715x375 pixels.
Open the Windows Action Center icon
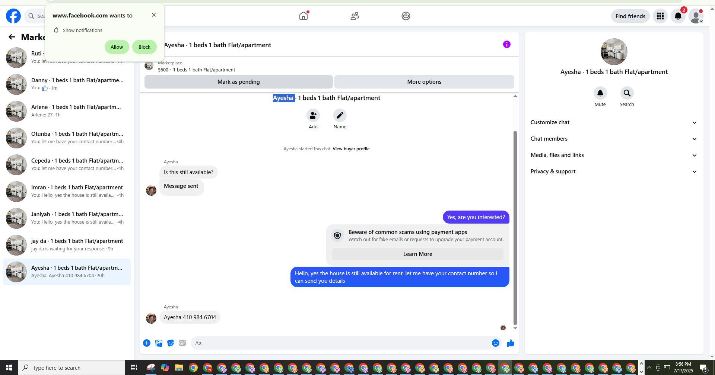(703, 368)
